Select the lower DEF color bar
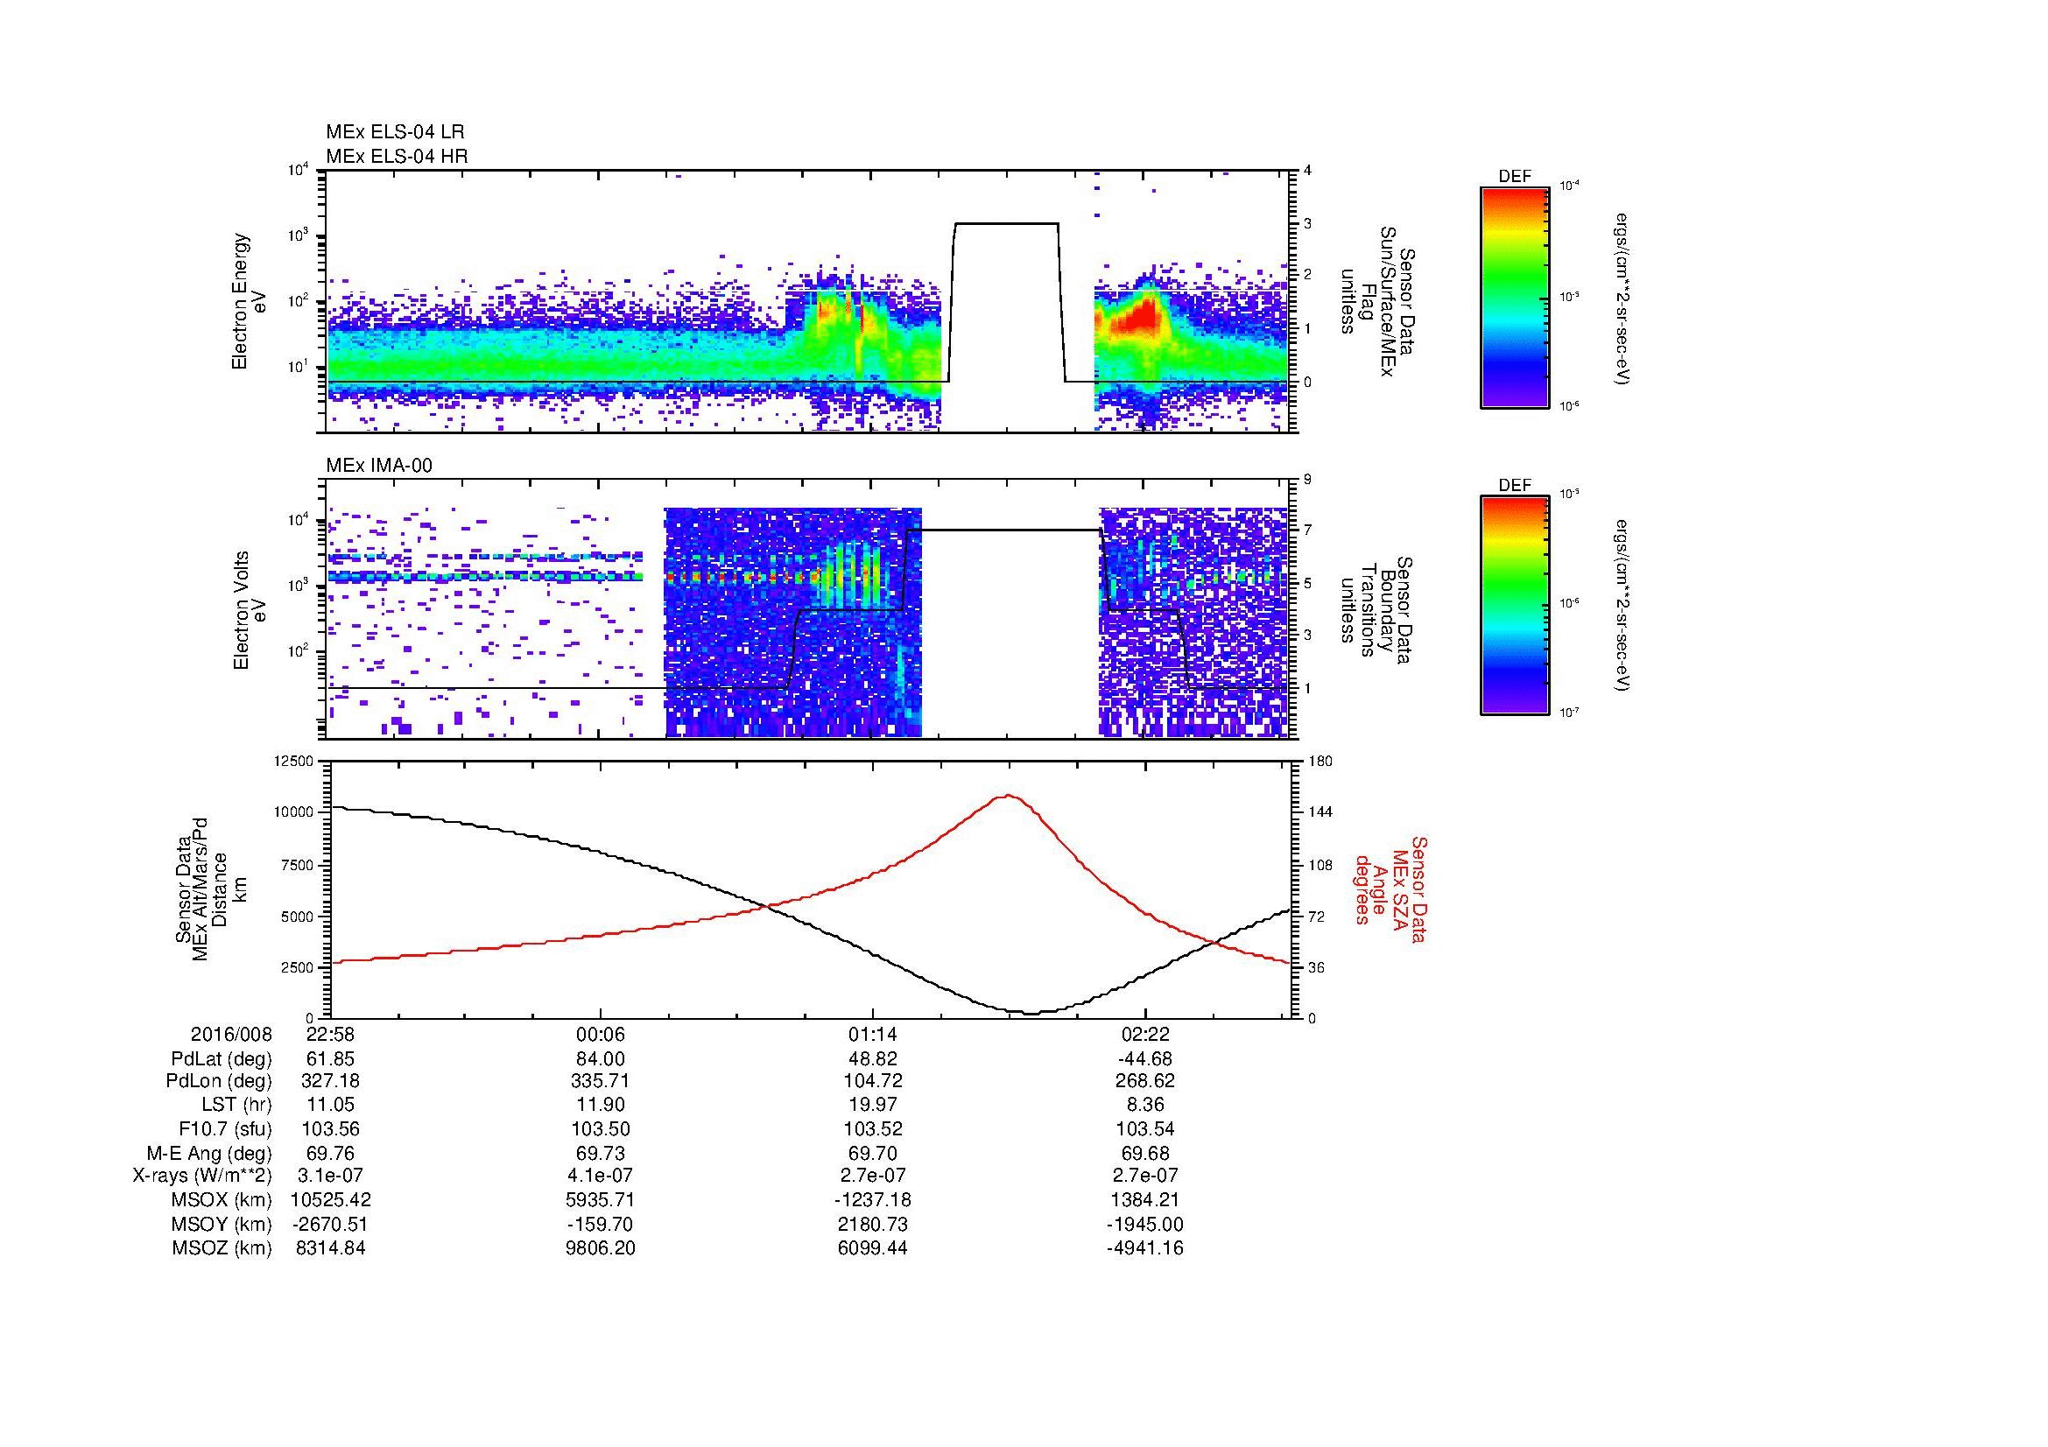 coord(1514,606)
